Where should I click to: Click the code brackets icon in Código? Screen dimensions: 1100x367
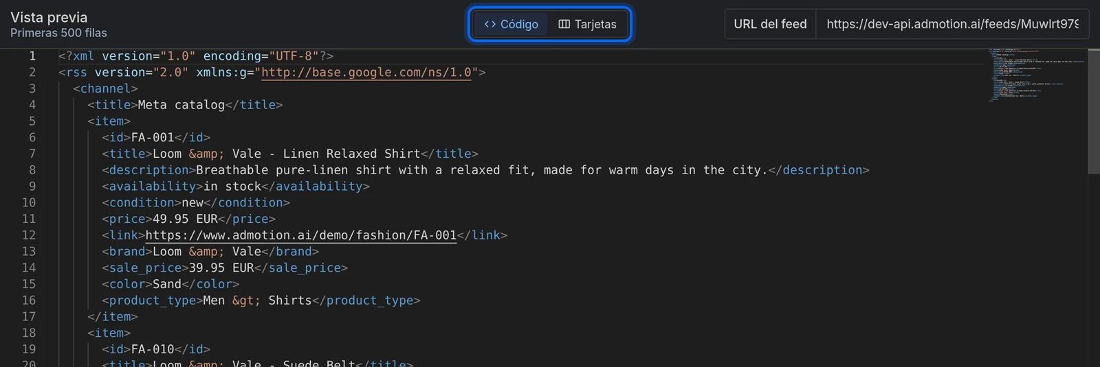(490, 24)
